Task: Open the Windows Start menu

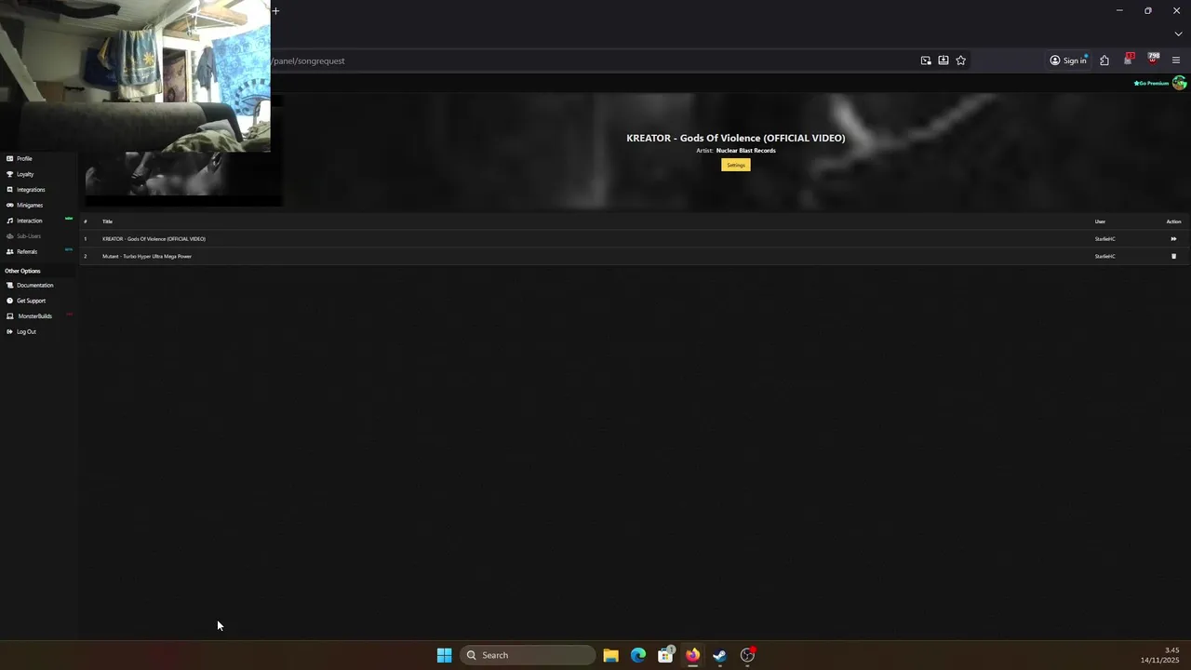Action: [444, 655]
